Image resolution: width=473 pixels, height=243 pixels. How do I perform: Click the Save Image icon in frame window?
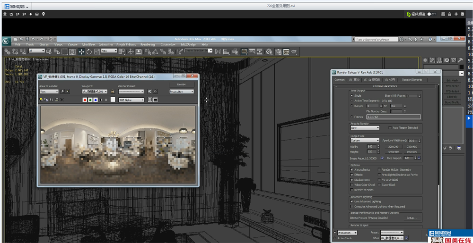click(41, 100)
